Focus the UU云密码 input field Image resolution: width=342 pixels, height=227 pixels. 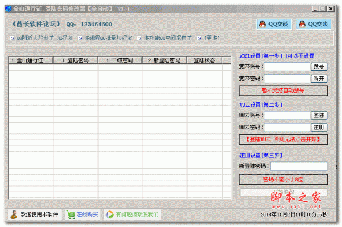pyautogui.click(x=287, y=127)
